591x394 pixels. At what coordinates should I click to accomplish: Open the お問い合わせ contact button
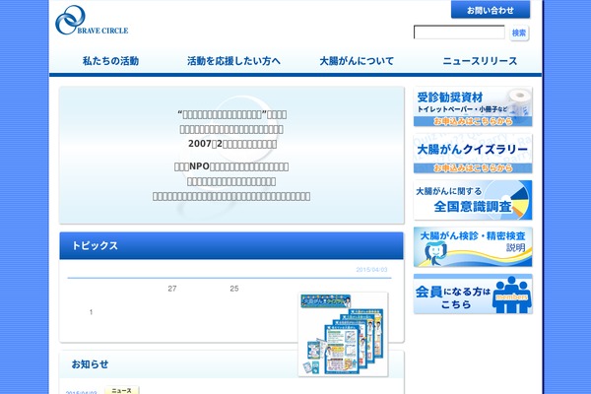coord(491,10)
